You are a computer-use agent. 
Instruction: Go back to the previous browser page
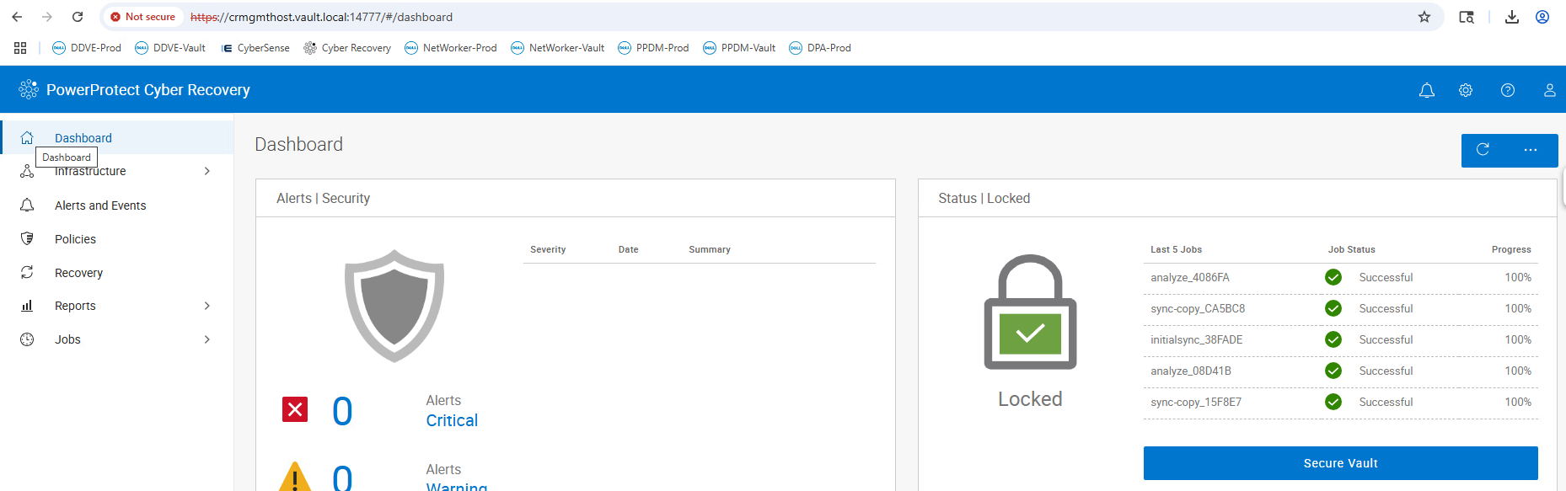(x=17, y=17)
